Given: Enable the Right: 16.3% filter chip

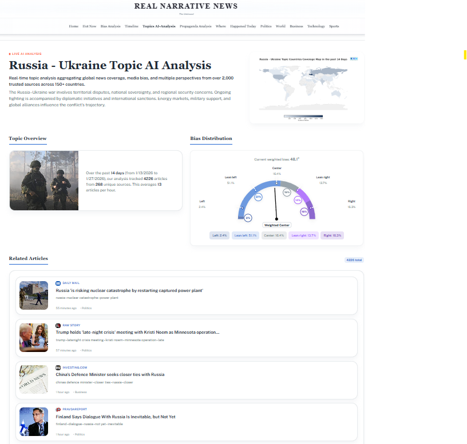Looking at the screenshot, I should pyautogui.click(x=332, y=235).
